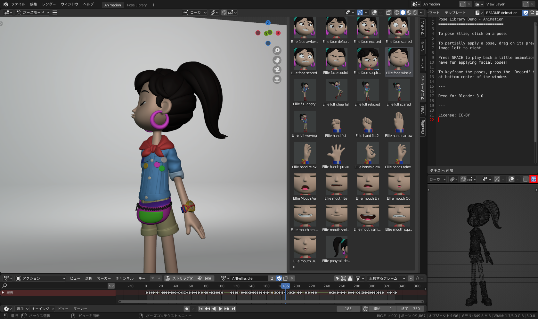
Task: Click the Start frame field showing 1
Action: pyautogui.click(x=383, y=309)
